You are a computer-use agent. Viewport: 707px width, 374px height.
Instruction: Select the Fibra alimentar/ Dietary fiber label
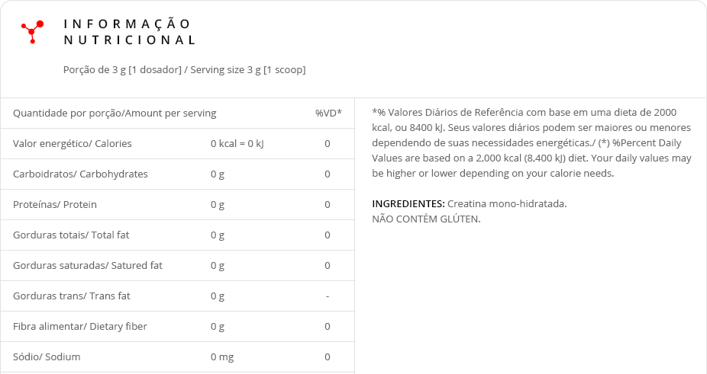click(80, 327)
